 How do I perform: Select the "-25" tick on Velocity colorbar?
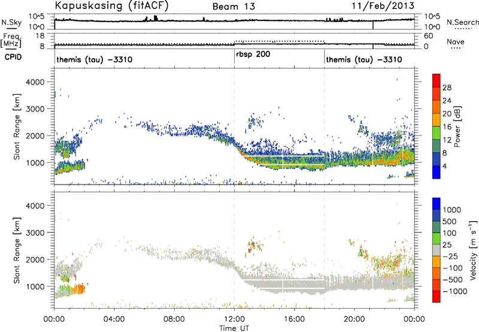tap(450, 256)
